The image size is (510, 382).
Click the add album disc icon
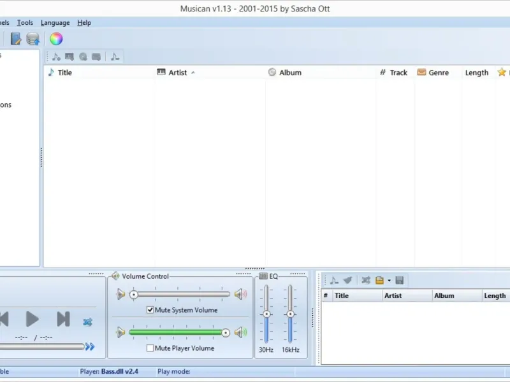tap(83, 57)
